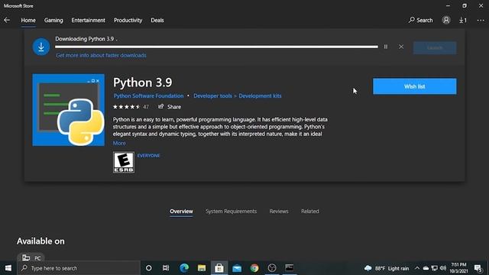Open Python Software Foundation publisher link
Screen dimensions: 489x275
click(148, 96)
